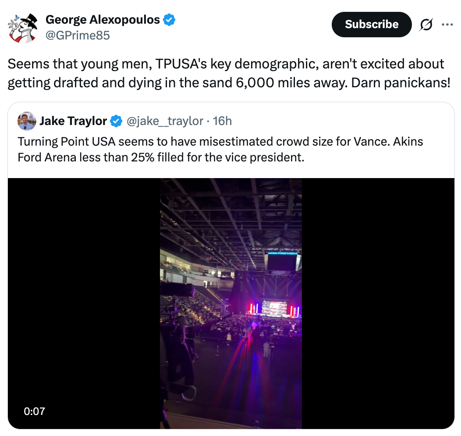Open the George Alexopoulos display name link
This screenshot has height=436, width=461.
103,20
